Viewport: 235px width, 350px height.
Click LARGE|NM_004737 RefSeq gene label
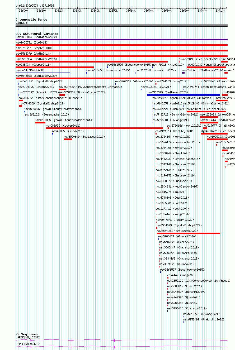pos(28,344)
